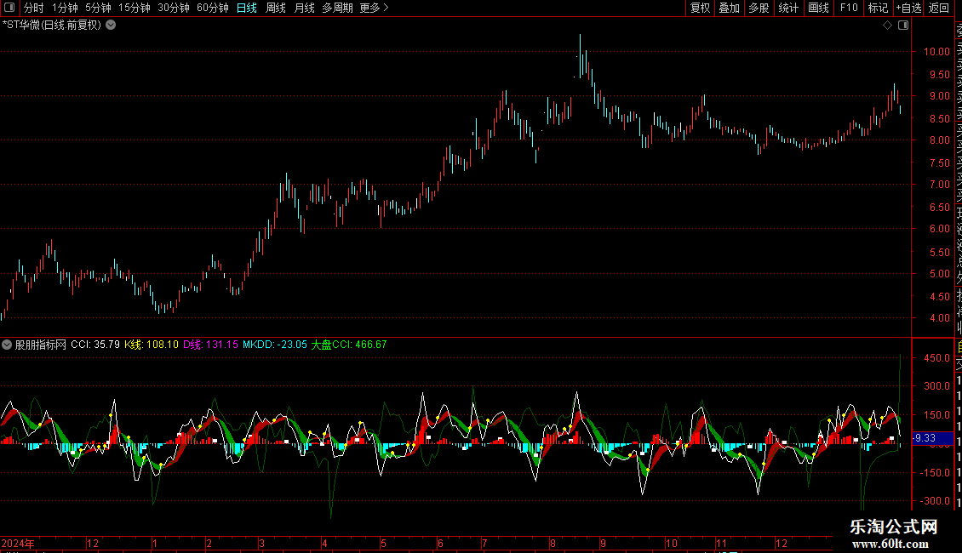Select the 1分钟 period tab
The width and height of the screenshot is (962, 553).
coord(65,8)
